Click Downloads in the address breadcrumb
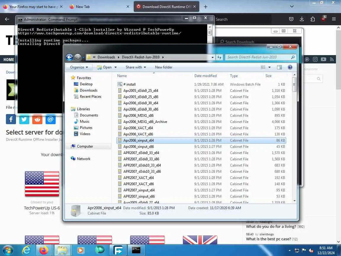 coord(106,57)
